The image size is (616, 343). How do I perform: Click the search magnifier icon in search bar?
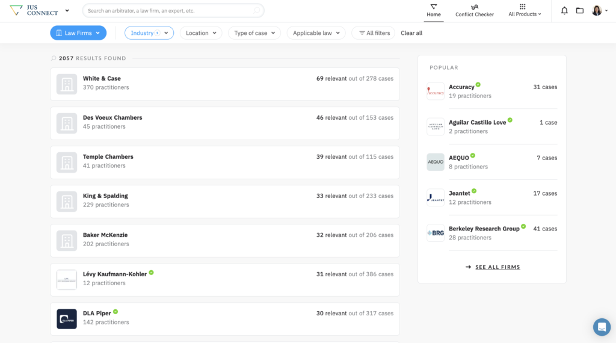(x=256, y=11)
